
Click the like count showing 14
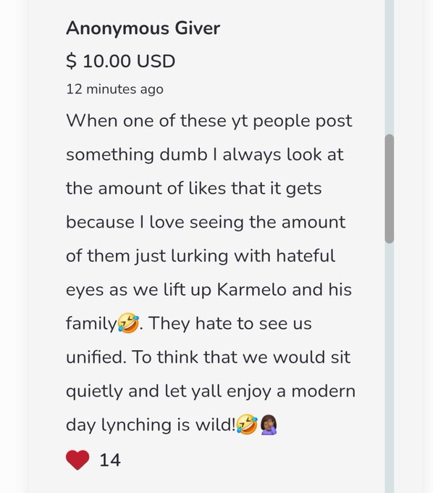click(x=110, y=460)
